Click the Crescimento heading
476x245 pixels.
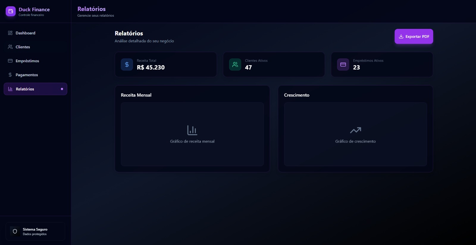pyautogui.click(x=297, y=95)
